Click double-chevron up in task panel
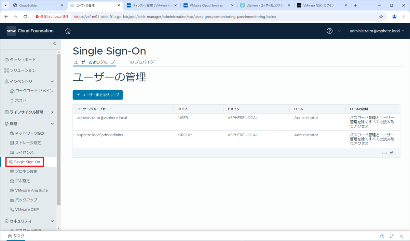 401,236
